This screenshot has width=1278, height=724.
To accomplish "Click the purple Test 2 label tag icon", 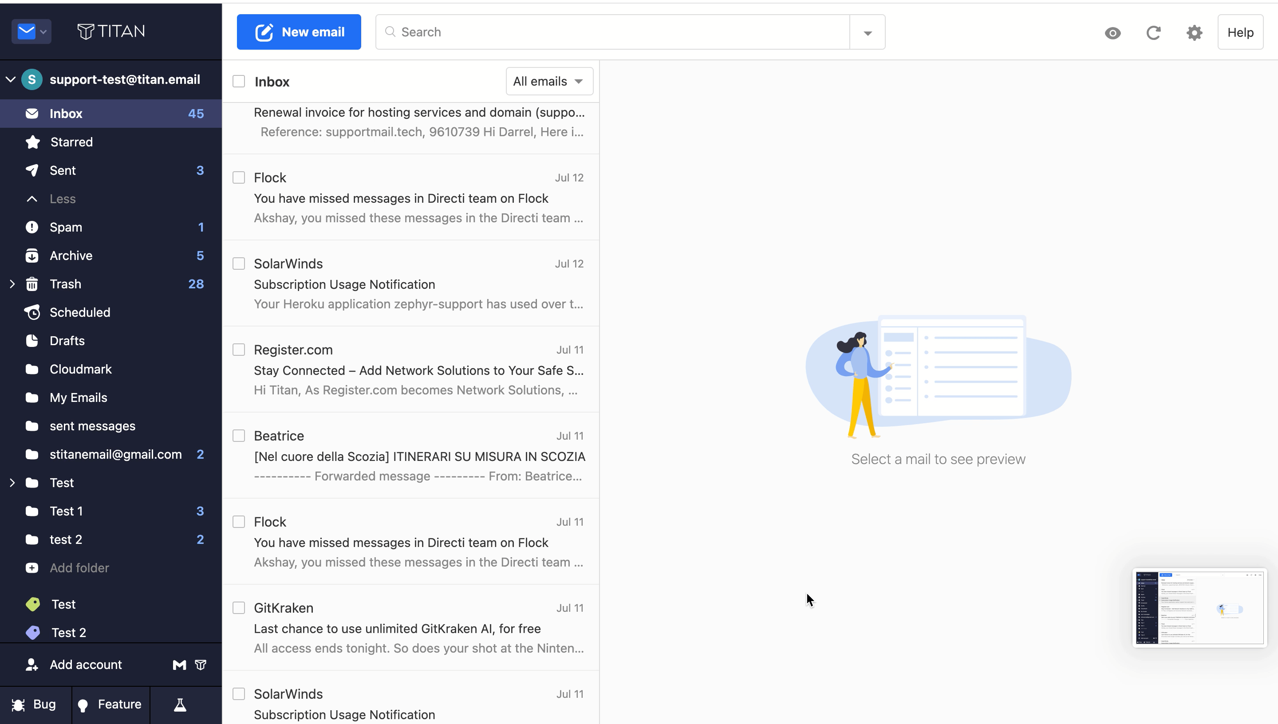I will point(33,633).
